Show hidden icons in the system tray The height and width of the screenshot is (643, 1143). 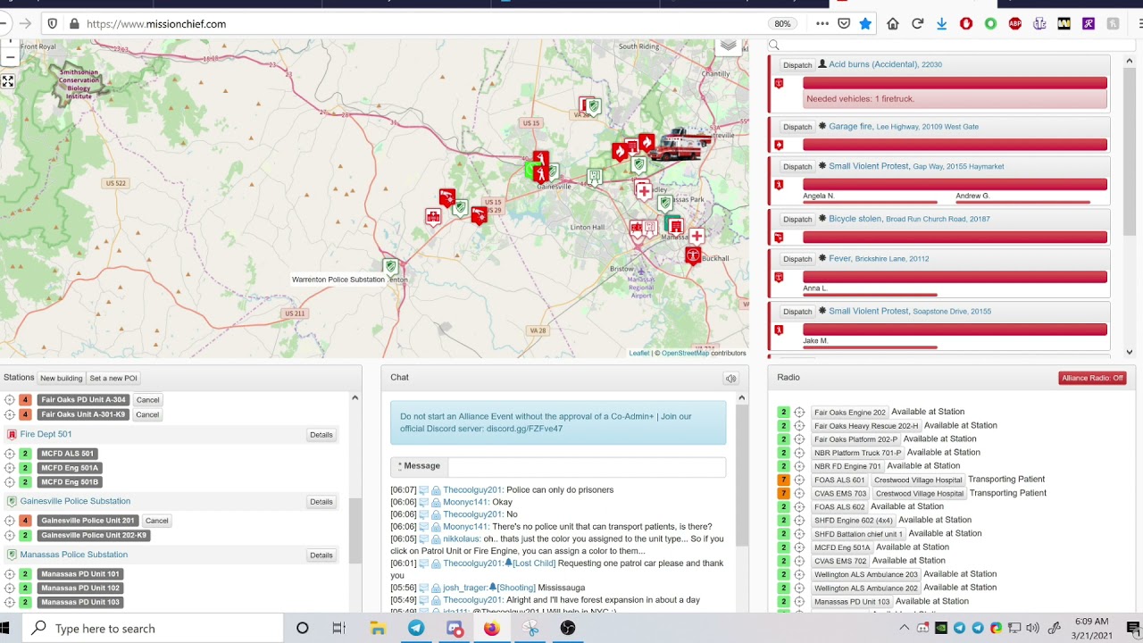(x=905, y=628)
